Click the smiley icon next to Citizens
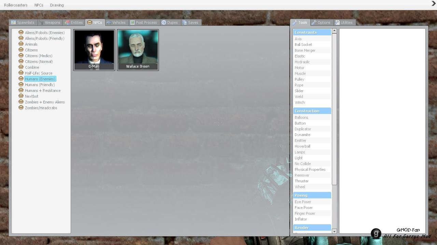The width and height of the screenshot is (437, 245). 21,50
